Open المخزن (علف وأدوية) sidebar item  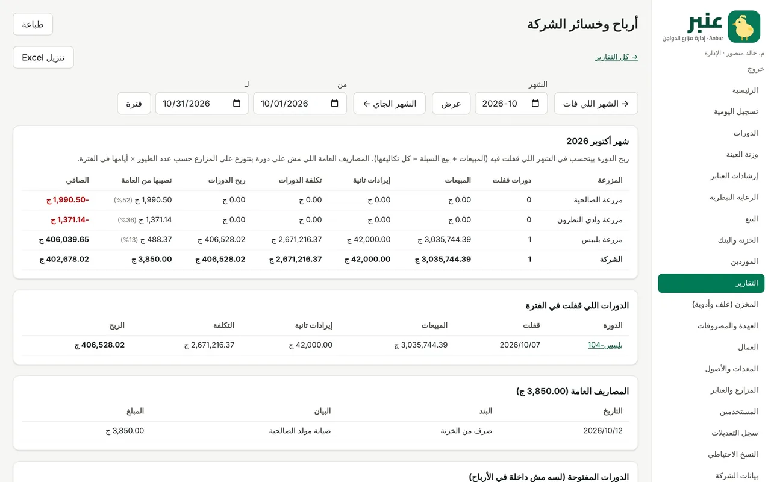[711, 304]
